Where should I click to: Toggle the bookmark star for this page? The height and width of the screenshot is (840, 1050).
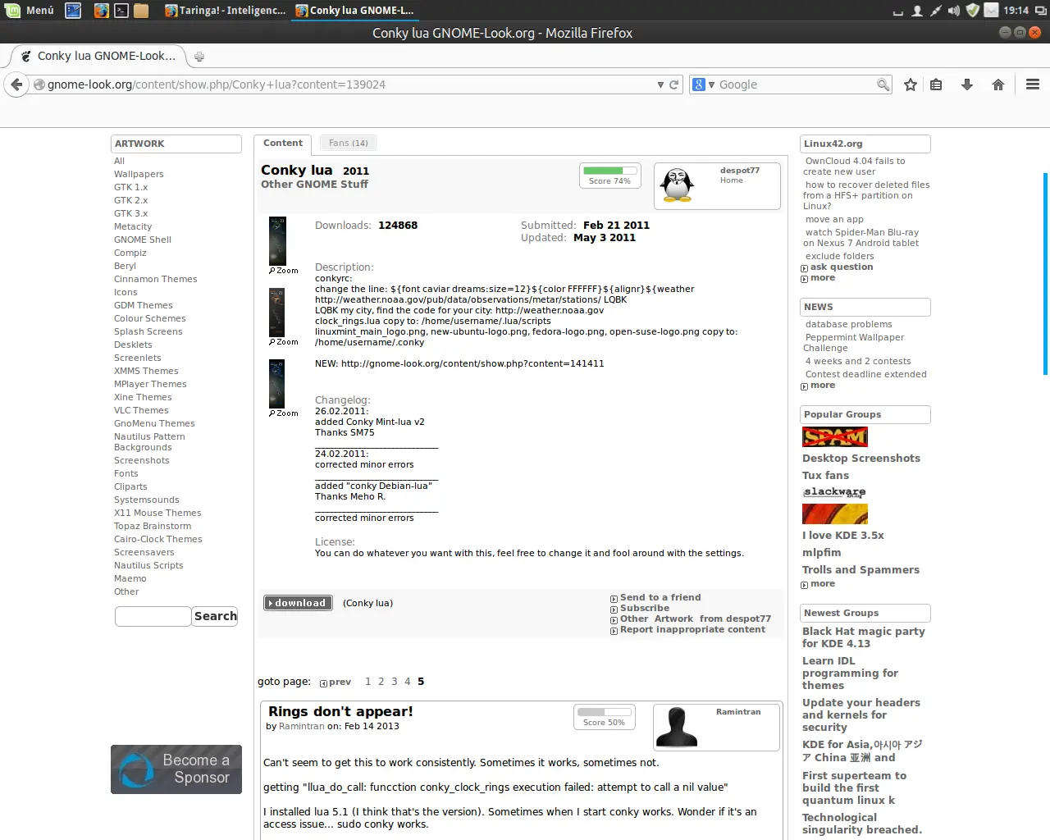pos(910,84)
